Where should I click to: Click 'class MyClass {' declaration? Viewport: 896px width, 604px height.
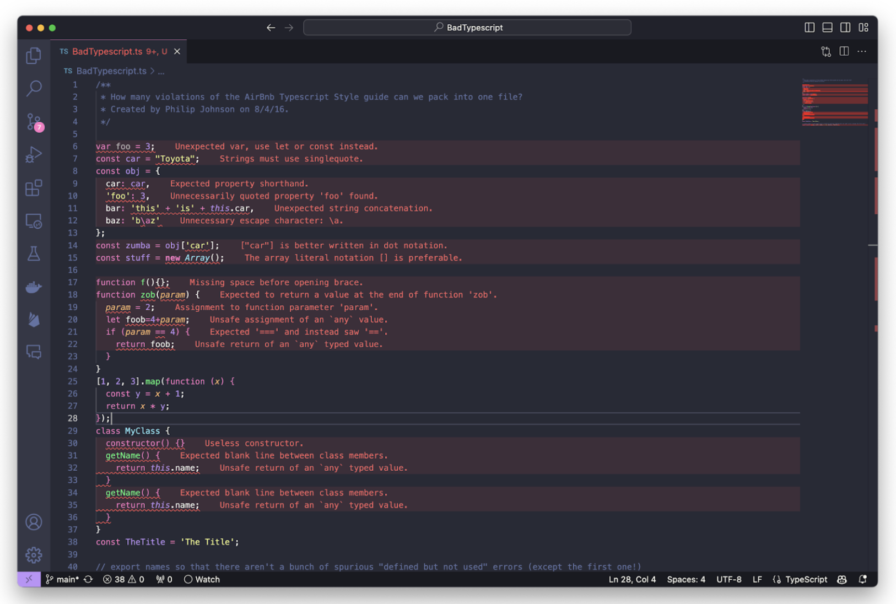tap(133, 431)
